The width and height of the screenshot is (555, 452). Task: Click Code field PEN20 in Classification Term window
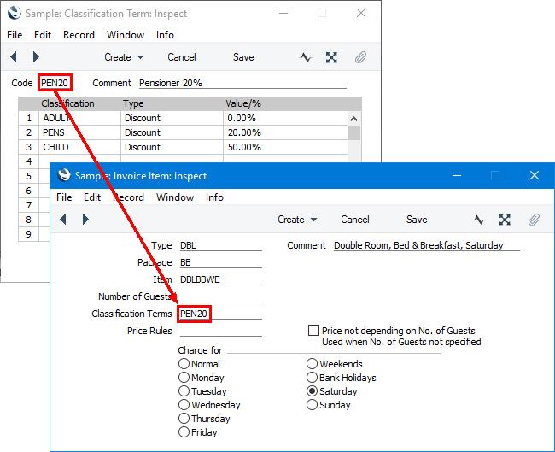pos(55,83)
